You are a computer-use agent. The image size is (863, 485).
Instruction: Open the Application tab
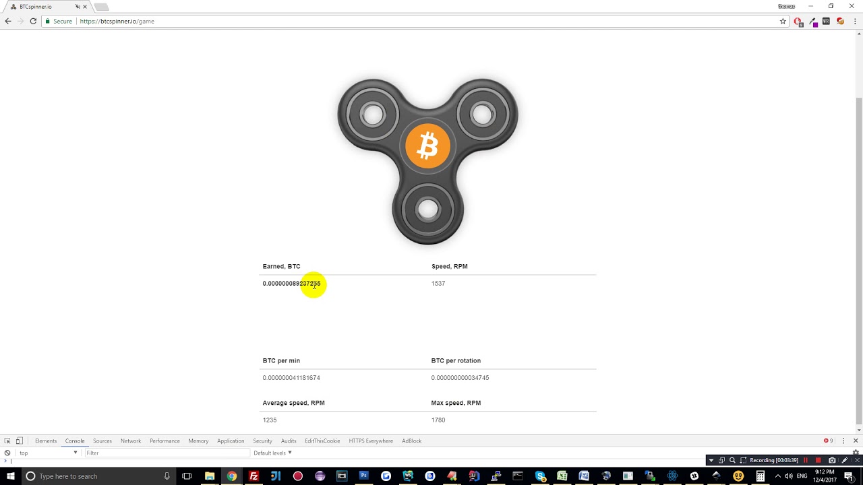pos(231,441)
